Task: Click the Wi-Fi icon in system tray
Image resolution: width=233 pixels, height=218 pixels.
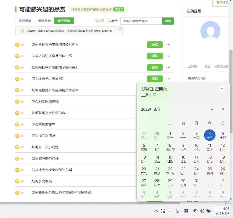Action: coord(195,211)
